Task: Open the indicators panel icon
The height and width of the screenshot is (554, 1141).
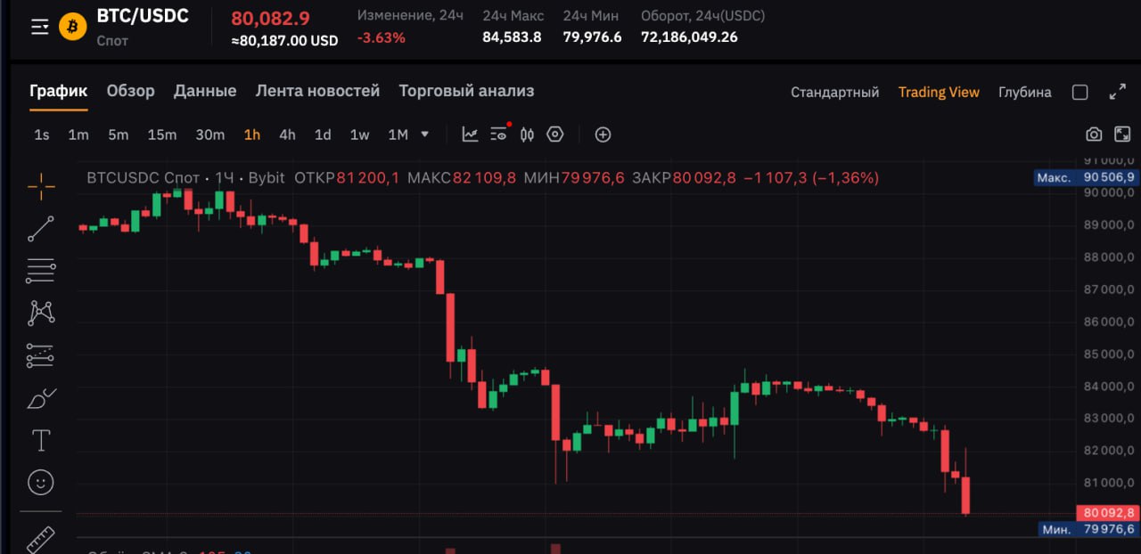Action: pyautogui.click(x=469, y=134)
